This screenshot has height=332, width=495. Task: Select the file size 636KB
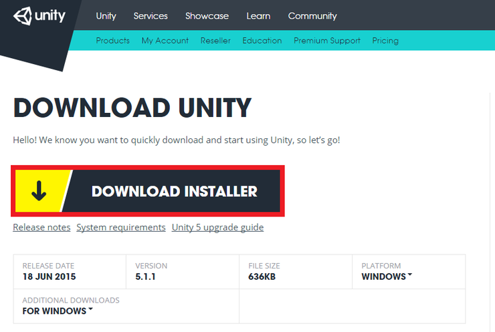[262, 277]
